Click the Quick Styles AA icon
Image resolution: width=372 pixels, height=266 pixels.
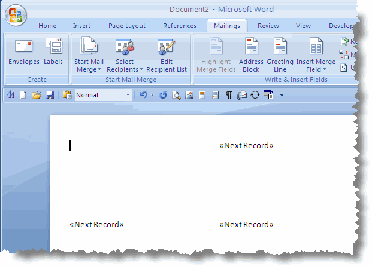point(10,95)
